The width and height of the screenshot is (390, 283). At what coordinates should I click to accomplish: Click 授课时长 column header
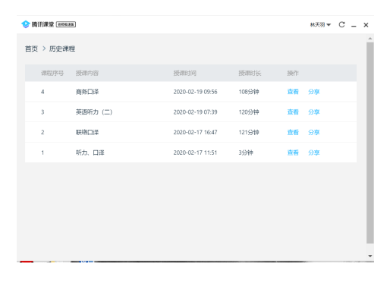point(250,73)
